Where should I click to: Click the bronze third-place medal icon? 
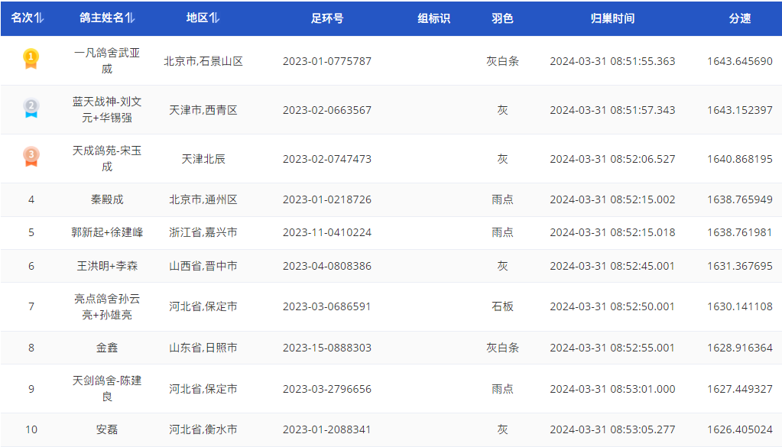pyautogui.click(x=31, y=158)
